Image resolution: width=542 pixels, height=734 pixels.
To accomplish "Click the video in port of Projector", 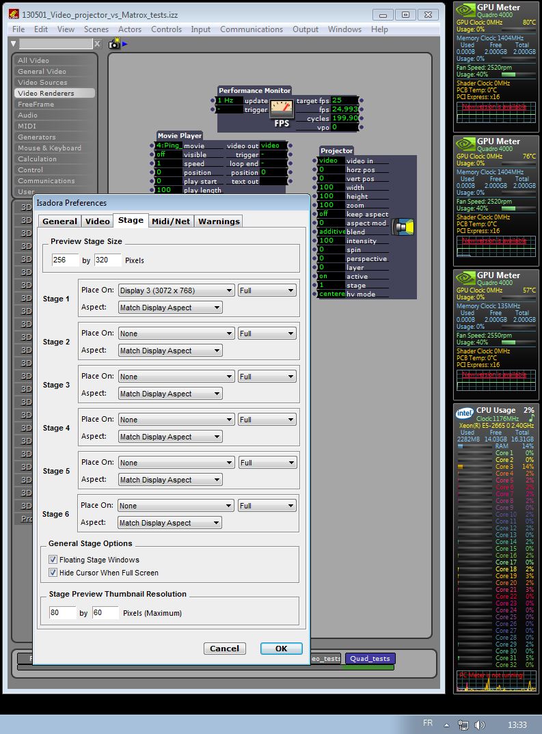I will [x=314, y=161].
